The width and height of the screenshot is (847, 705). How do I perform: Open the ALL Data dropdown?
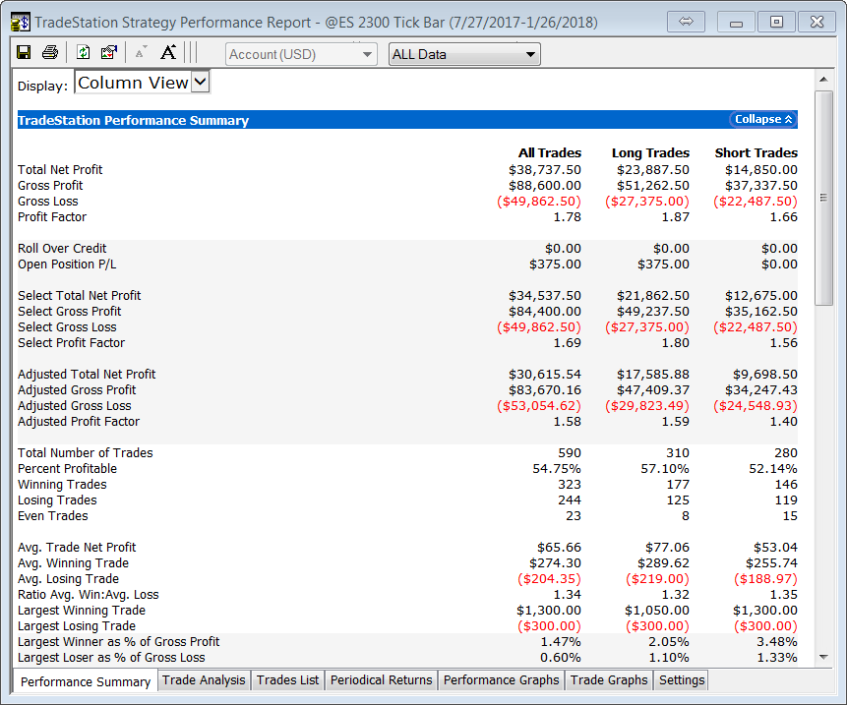tap(464, 54)
